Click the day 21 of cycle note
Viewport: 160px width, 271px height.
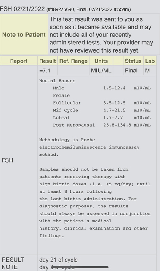click(59, 260)
